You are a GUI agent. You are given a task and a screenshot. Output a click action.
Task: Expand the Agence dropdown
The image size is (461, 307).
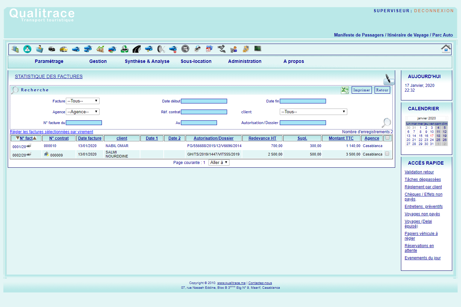coord(83,112)
